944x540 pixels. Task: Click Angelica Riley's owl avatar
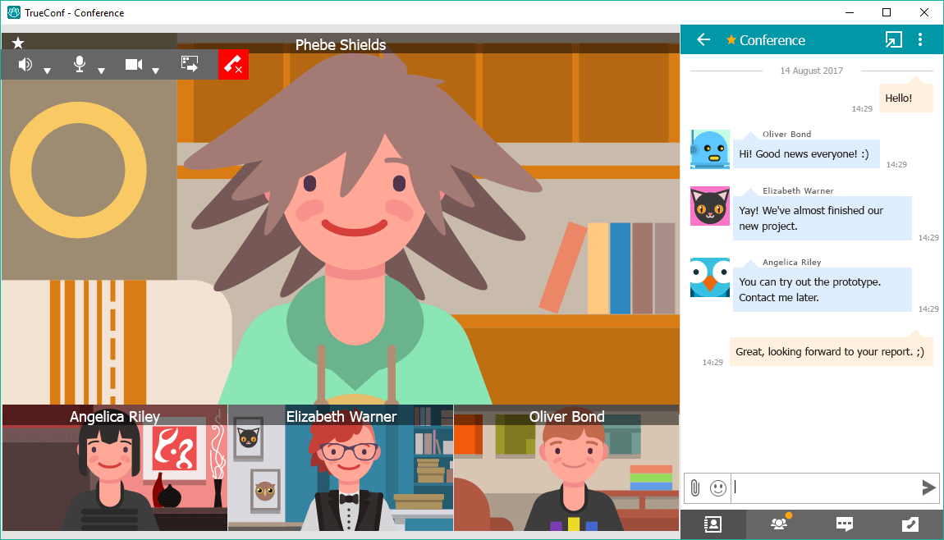[x=710, y=277]
